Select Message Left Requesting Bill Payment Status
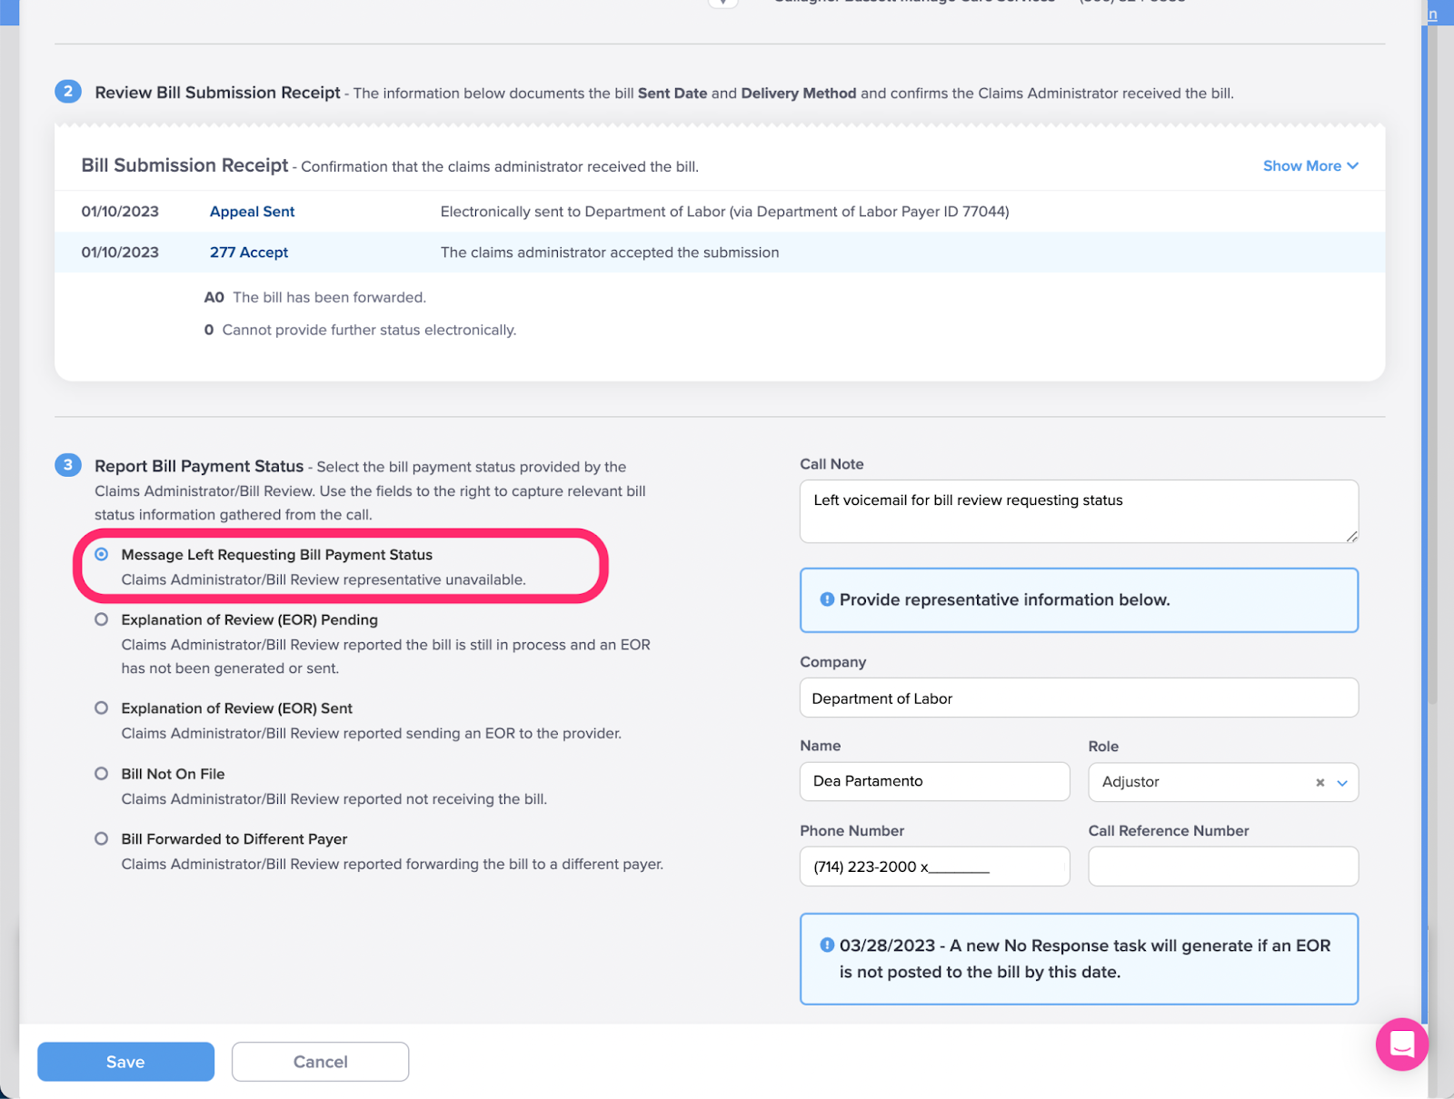 (x=102, y=554)
